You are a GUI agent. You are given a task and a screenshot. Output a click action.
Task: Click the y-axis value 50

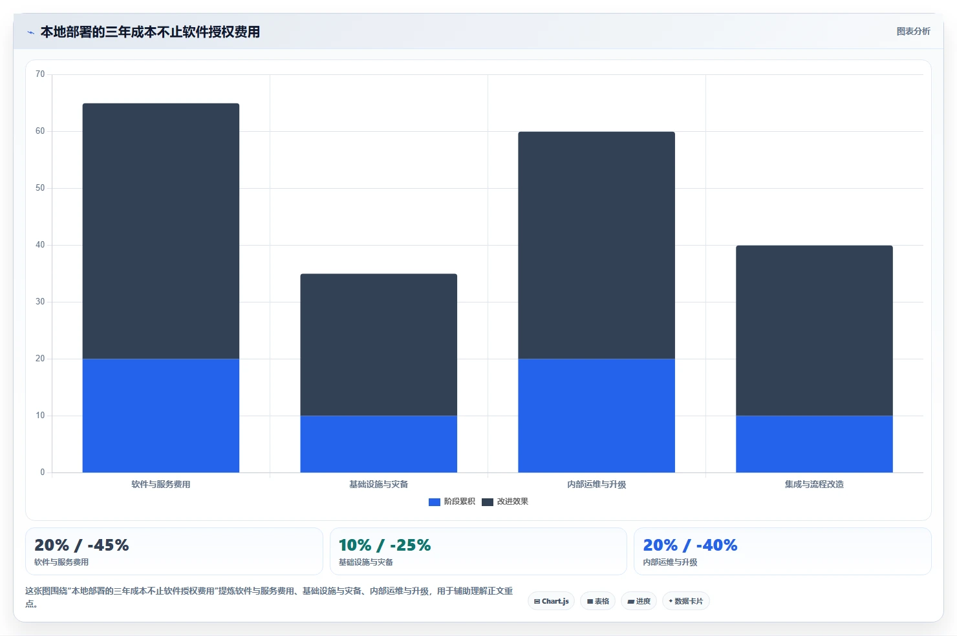40,188
